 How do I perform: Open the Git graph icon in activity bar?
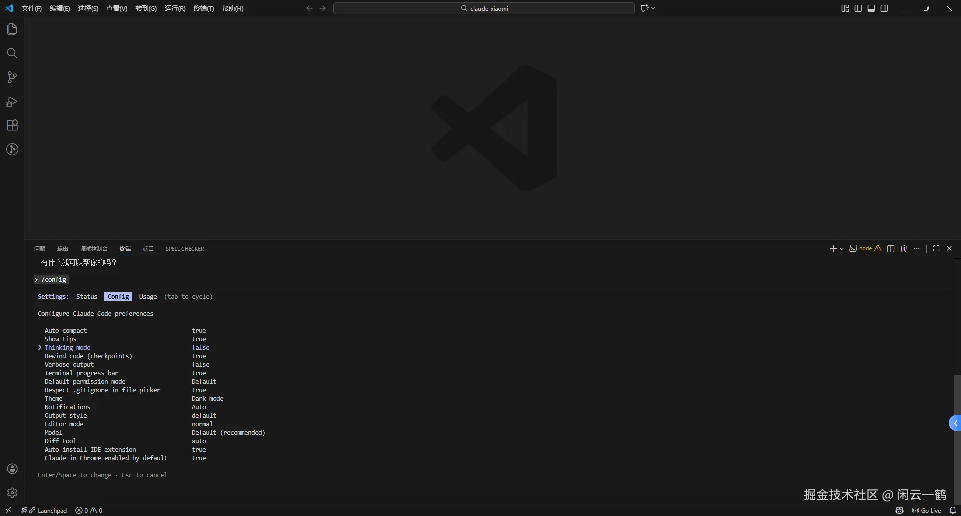pyautogui.click(x=12, y=149)
